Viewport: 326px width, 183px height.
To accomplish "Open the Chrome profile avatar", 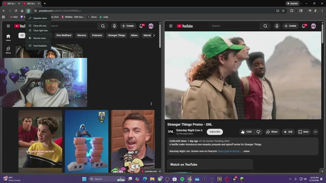I will point(316,11).
